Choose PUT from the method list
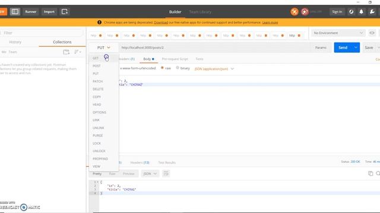Image resolution: width=380 pixels, height=213 pixels. coord(104,73)
